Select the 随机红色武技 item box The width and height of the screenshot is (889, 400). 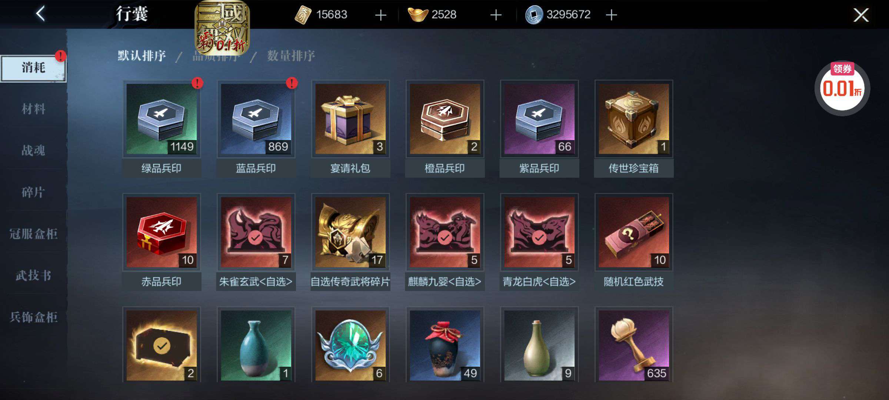coord(634,232)
